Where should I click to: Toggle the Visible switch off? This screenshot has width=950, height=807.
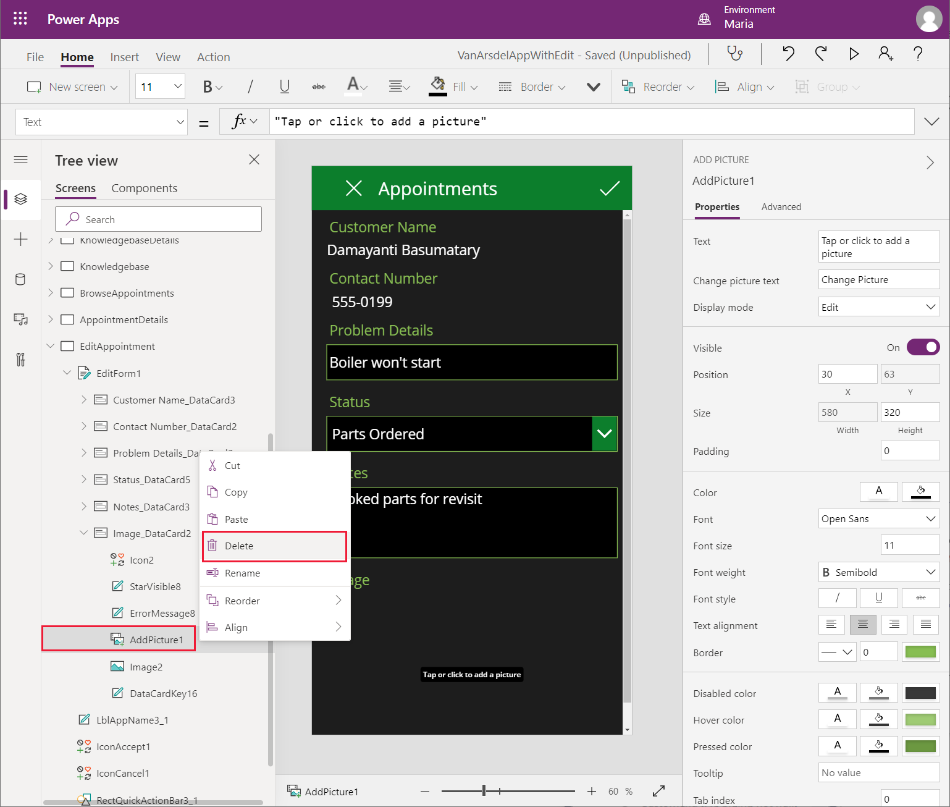pyautogui.click(x=923, y=347)
